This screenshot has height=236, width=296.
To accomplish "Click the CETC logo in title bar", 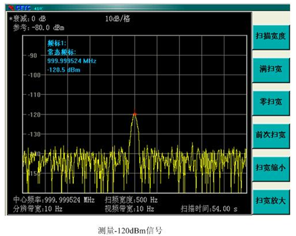I will (21, 7).
